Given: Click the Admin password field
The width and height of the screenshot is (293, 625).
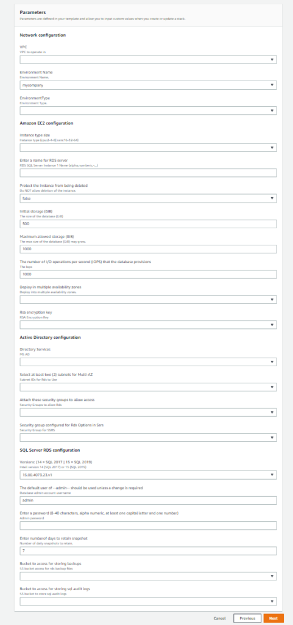Looking at the screenshot, I should 148,526.
